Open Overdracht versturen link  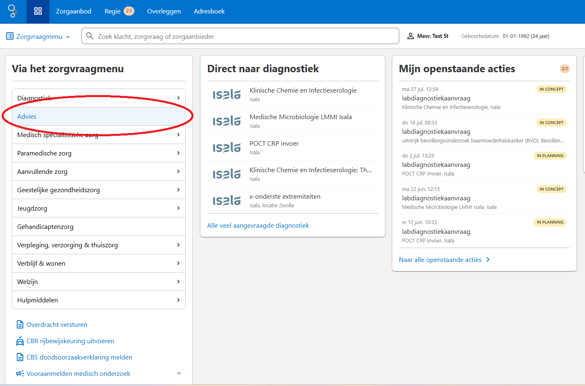(57, 324)
